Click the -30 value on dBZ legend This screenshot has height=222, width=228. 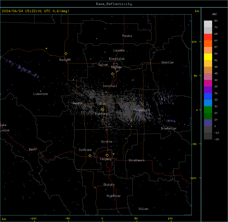(x=217, y=139)
